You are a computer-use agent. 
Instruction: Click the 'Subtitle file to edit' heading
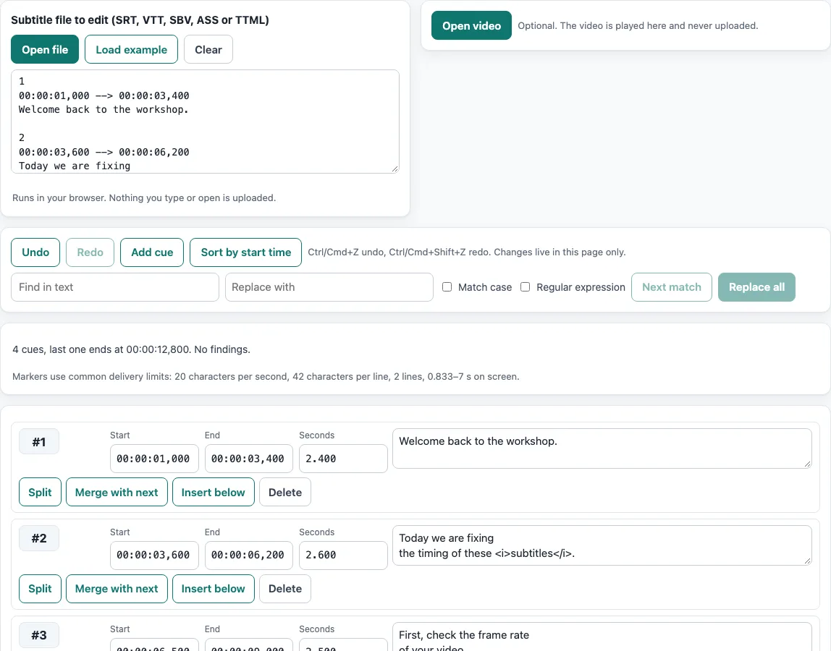pyautogui.click(x=140, y=20)
